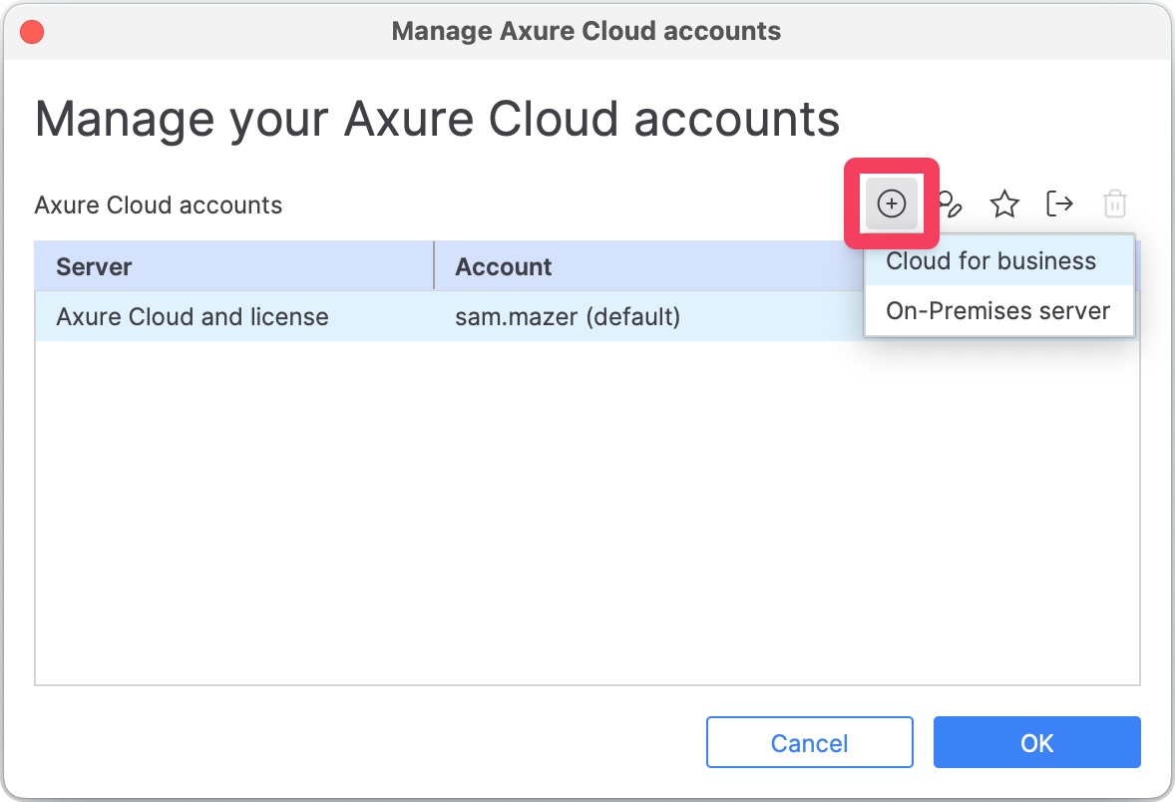Click the sign out arrow icon
The width and height of the screenshot is (1175, 802).
point(1059,204)
